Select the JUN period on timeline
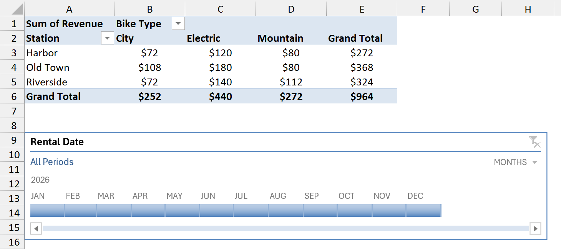The image size is (561, 249). tap(216, 210)
